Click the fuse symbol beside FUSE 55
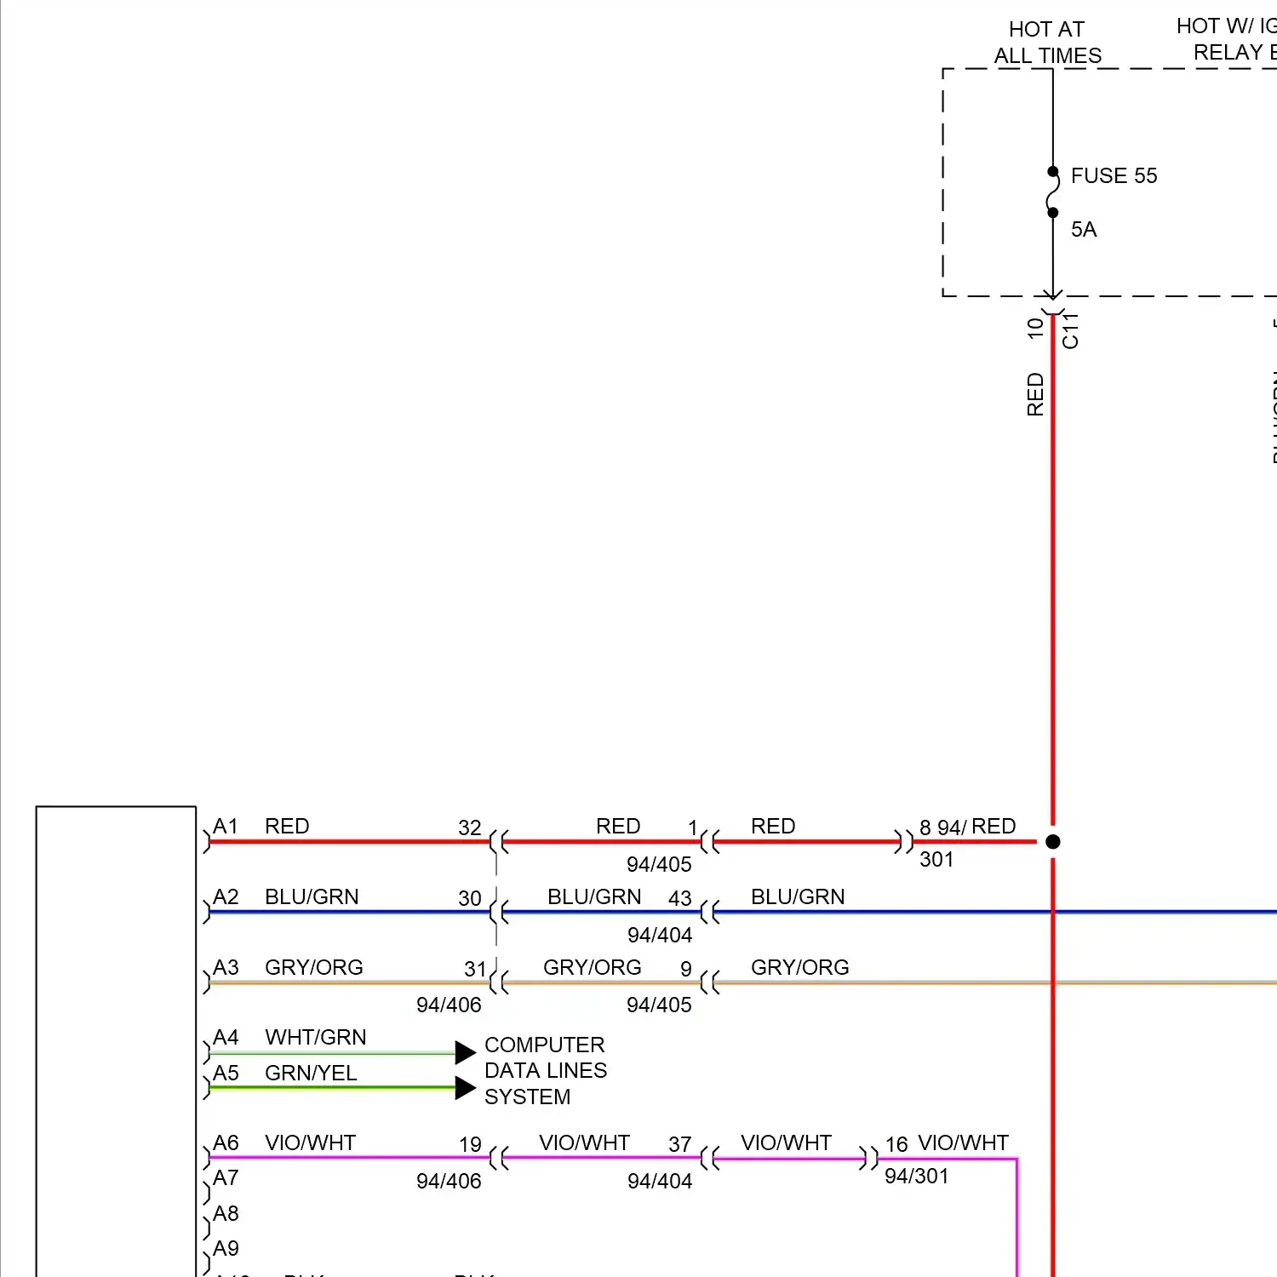Viewport: 1277px width, 1277px height. 1053,192
